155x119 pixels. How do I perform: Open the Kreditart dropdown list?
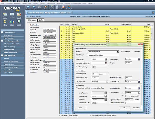point(118,51)
